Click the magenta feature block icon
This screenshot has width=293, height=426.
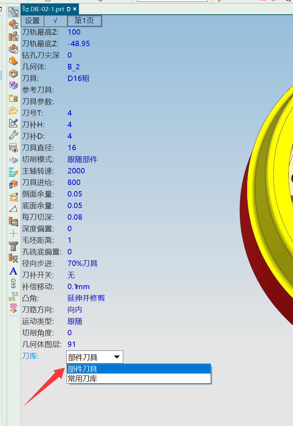pos(13,86)
